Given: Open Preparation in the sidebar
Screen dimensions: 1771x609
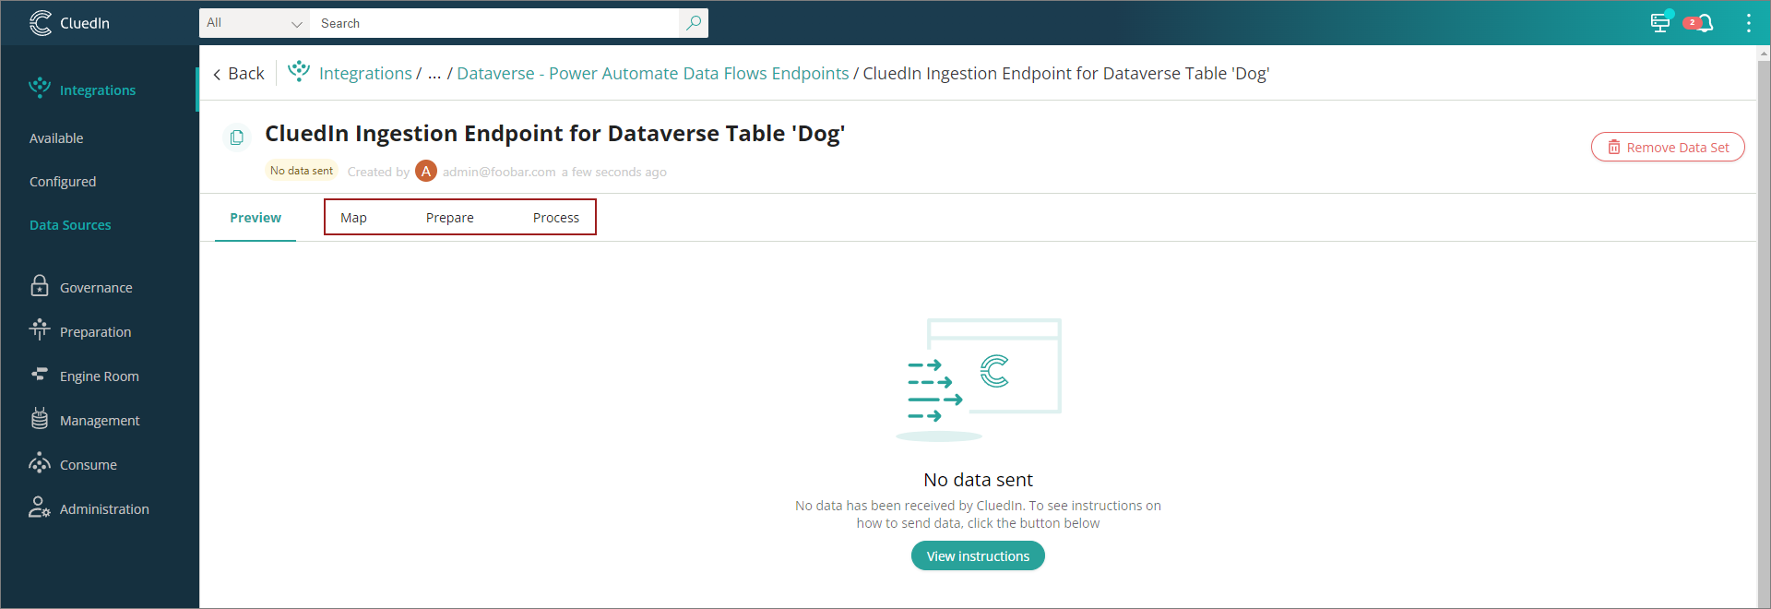Looking at the screenshot, I should pos(95,332).
